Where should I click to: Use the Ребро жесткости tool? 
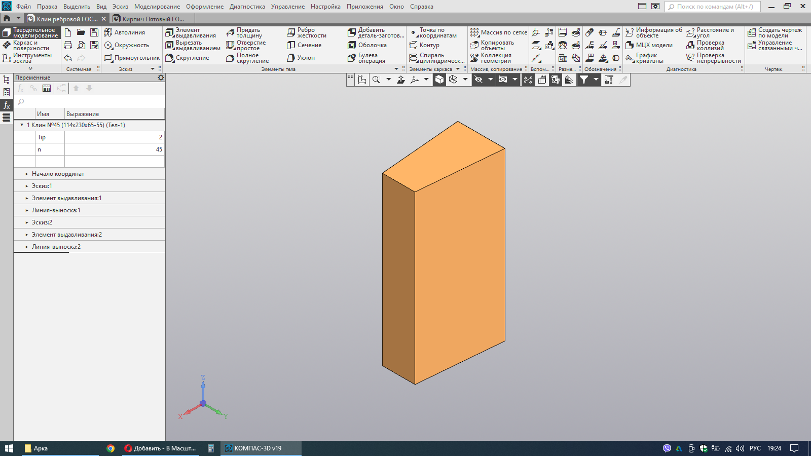point(307,32)
